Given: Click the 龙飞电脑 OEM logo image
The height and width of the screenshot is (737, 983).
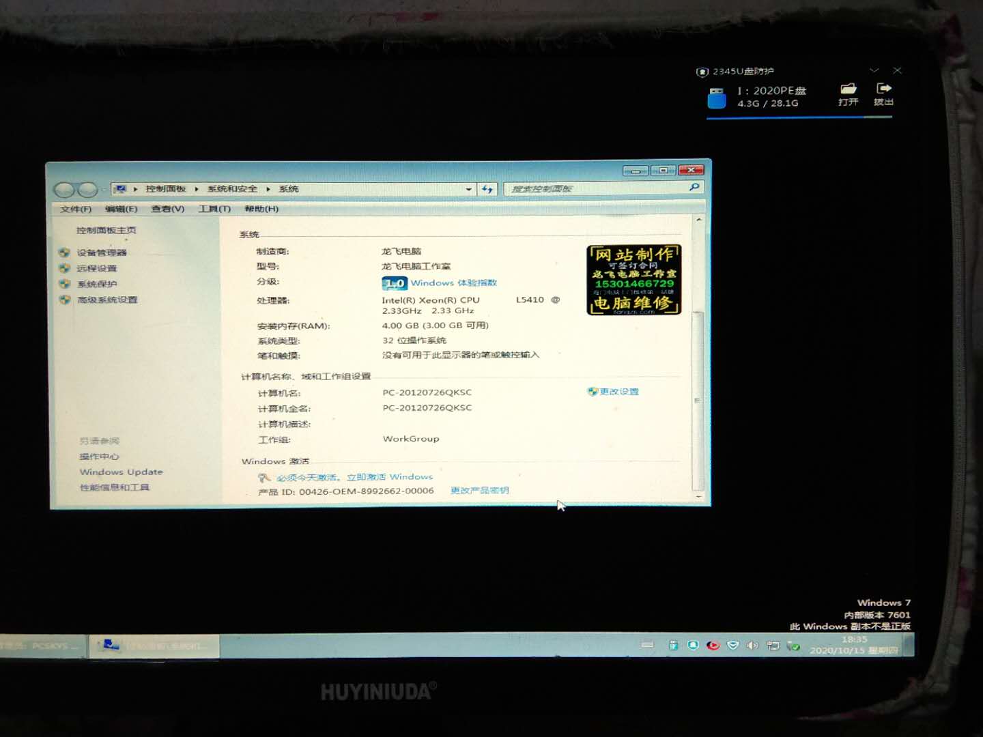Looking at the screenshot, I should (634, 280).
